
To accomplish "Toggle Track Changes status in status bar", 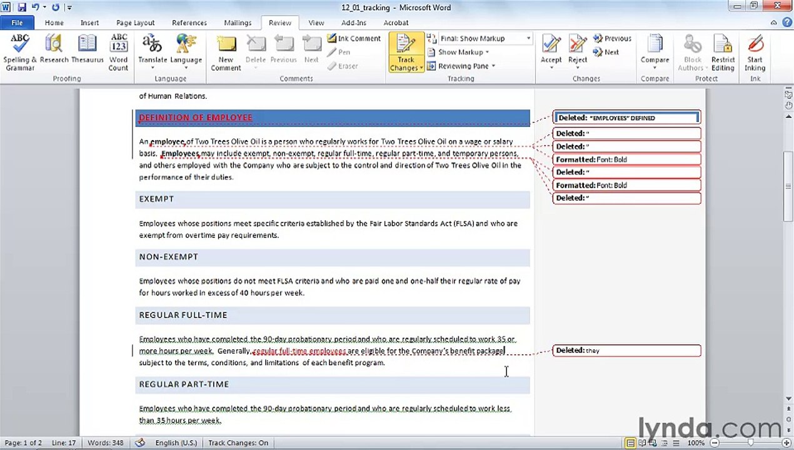I will (238, 442).
